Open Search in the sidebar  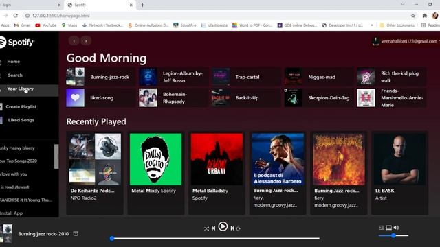(x=15, y=75)
